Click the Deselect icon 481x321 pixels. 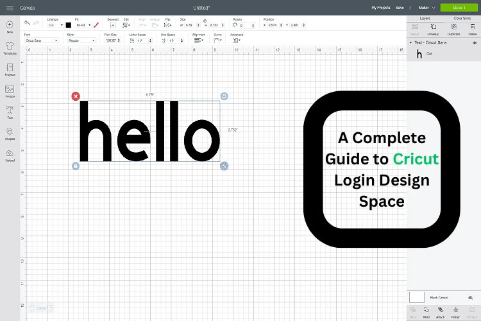[x=113, y=25]
